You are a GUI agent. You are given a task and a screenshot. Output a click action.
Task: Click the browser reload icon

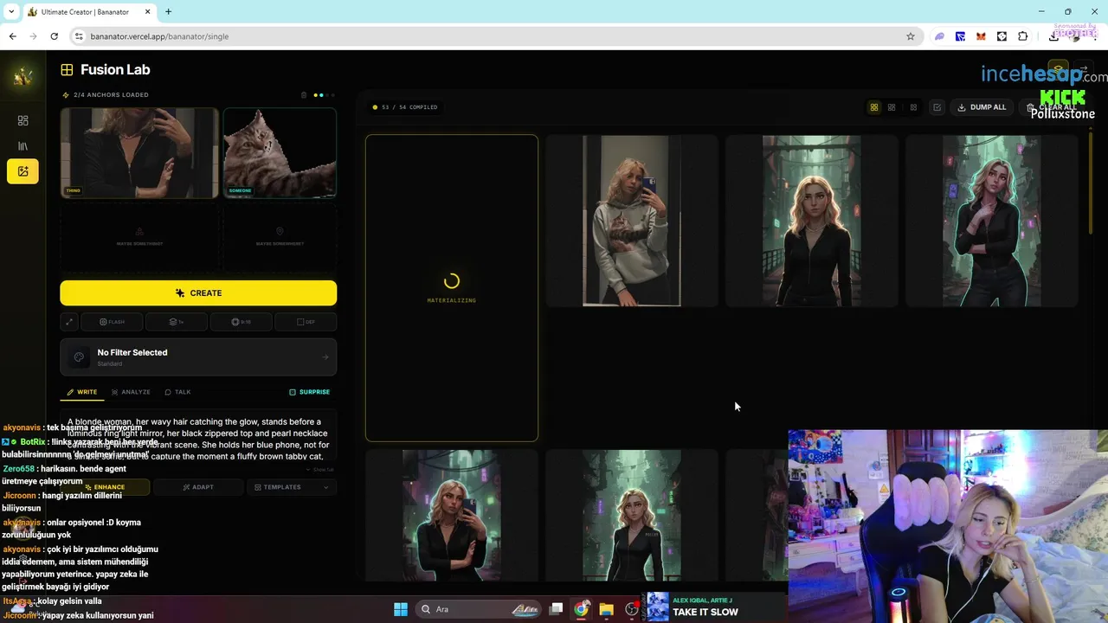[x=54, y=36]
